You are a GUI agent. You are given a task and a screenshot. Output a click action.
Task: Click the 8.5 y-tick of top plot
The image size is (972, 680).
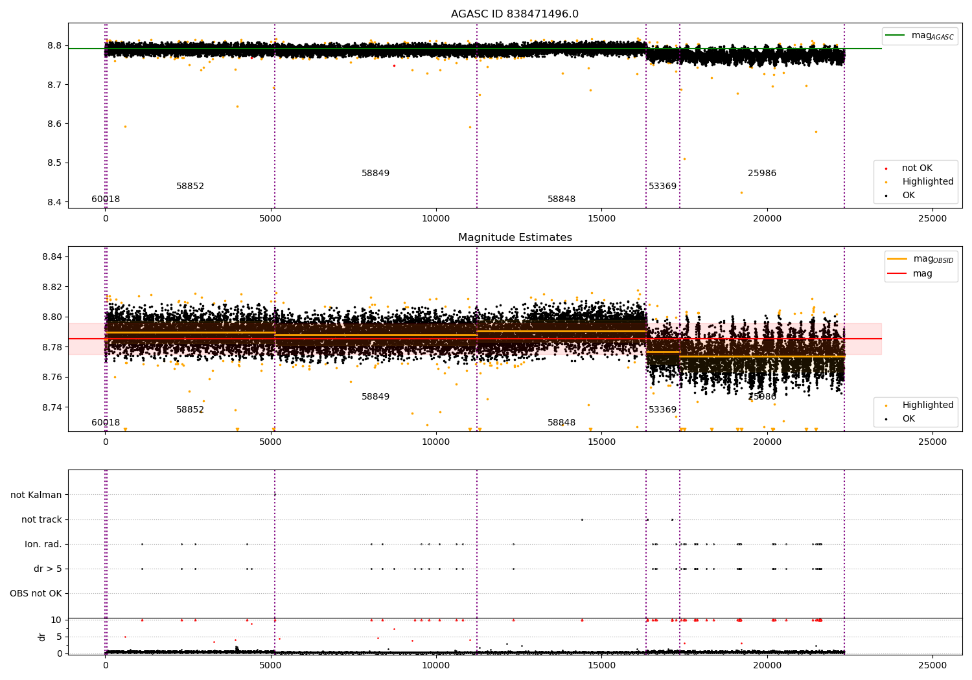point(54,163)
